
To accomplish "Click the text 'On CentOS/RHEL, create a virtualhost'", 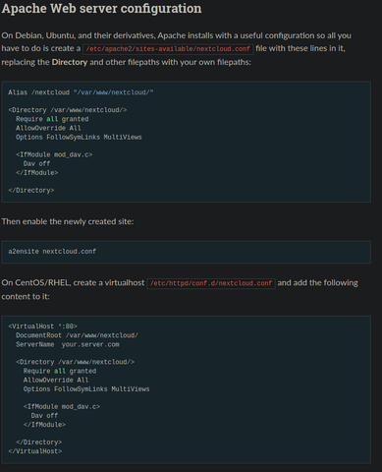I will point(73,283).
